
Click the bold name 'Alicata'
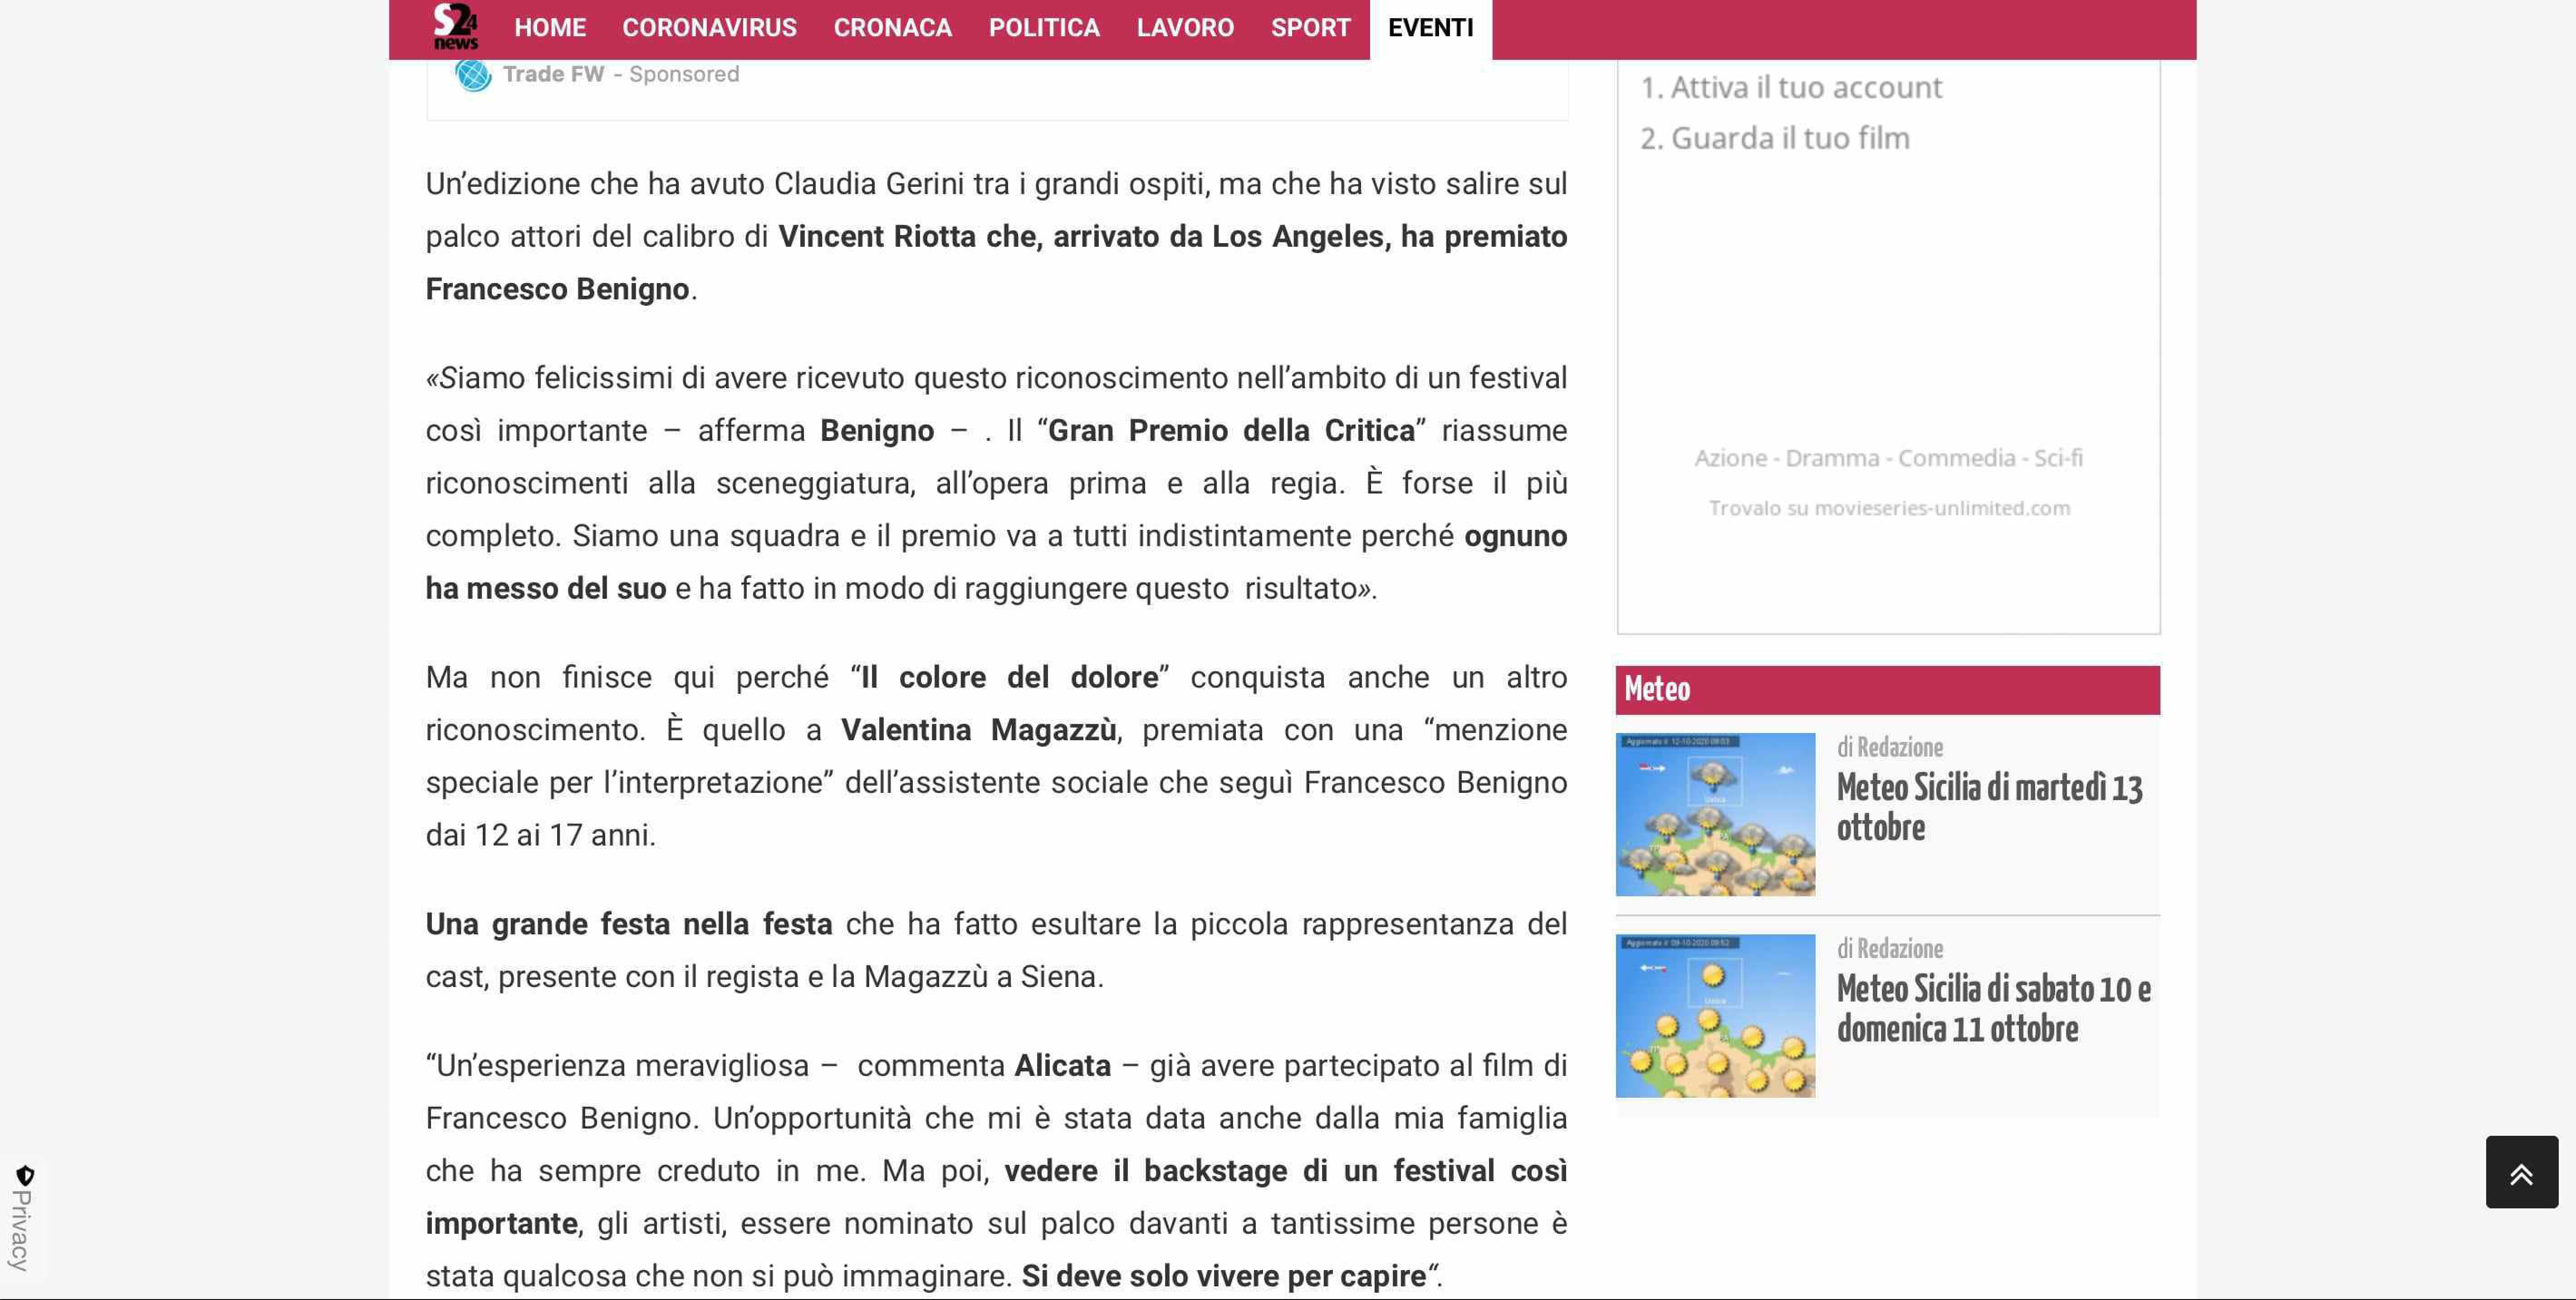1062,1066
